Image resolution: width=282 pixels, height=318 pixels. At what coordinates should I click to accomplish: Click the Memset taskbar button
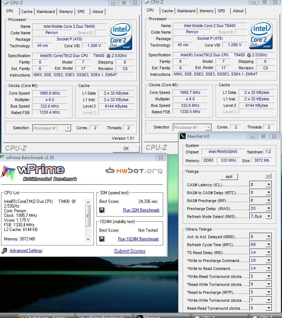(x=162, y=316)
